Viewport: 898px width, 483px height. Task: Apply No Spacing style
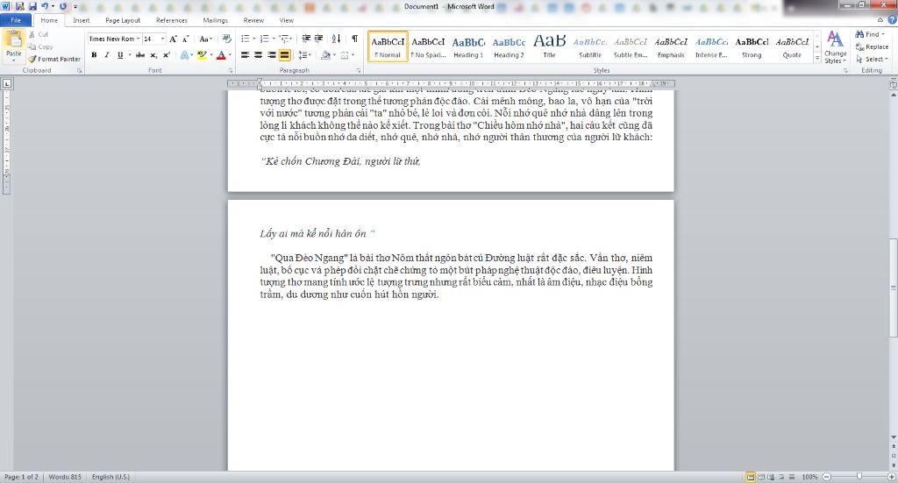pyautogui.click(x=428, y=47)
